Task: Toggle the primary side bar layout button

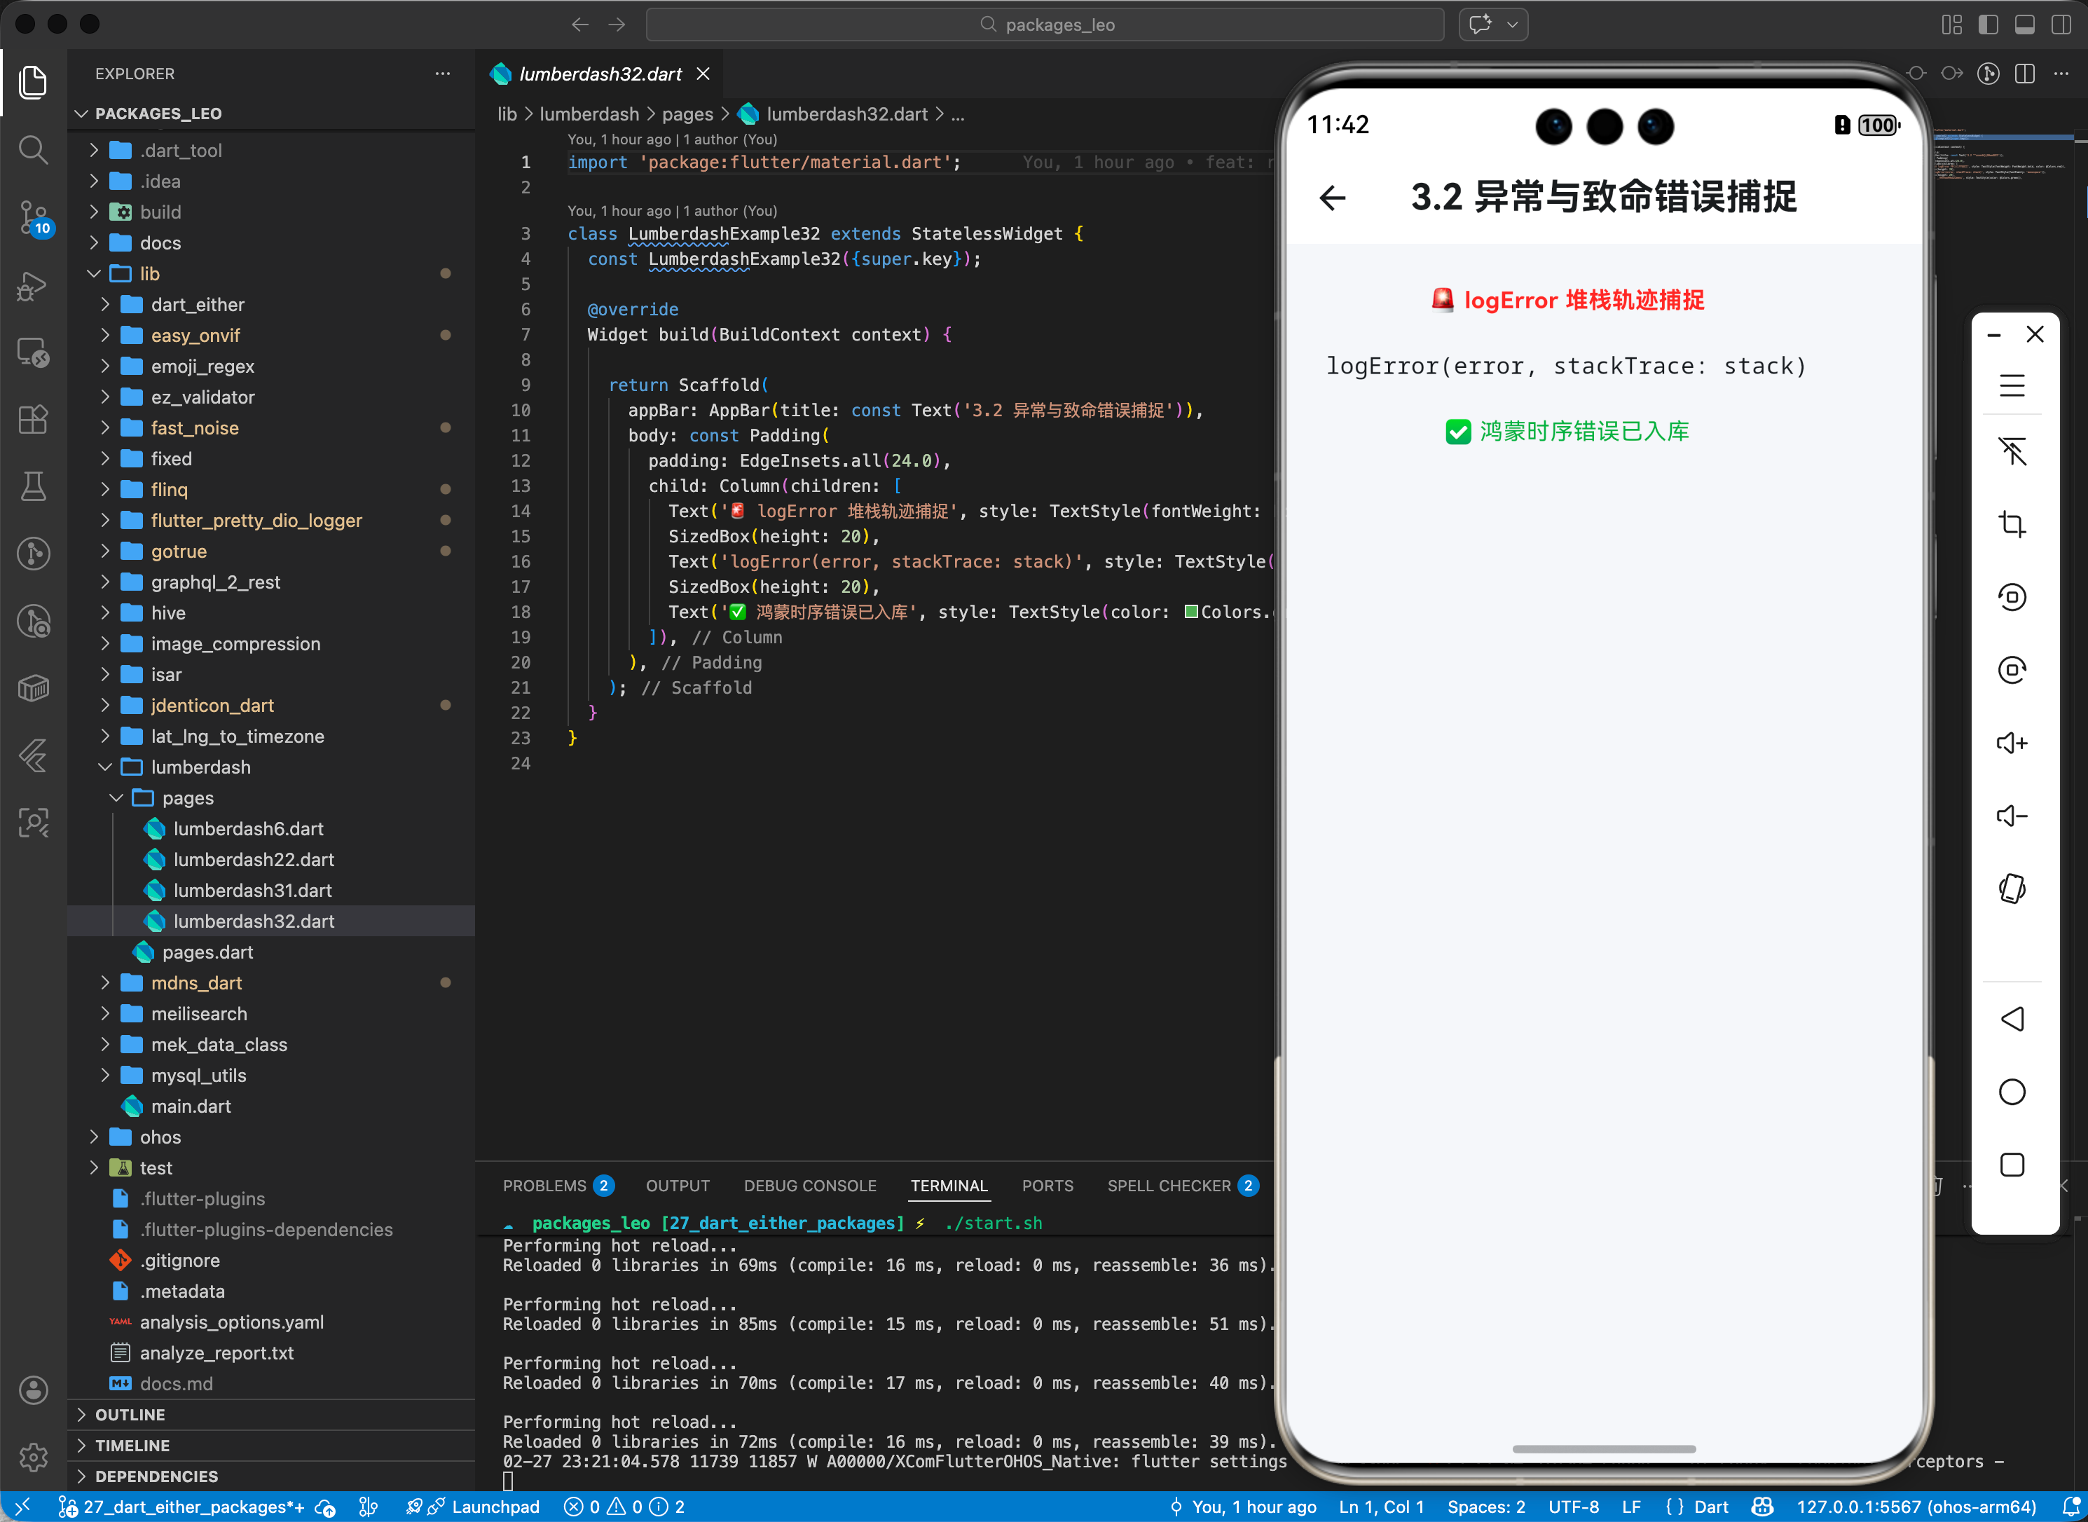Action: point(1988,25)
